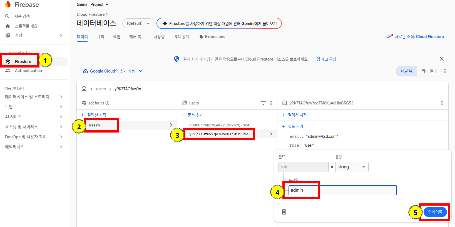Open the document three-dot options menu
The height and width of the screenshot is (227, 455).
click(x=442, y=103)
